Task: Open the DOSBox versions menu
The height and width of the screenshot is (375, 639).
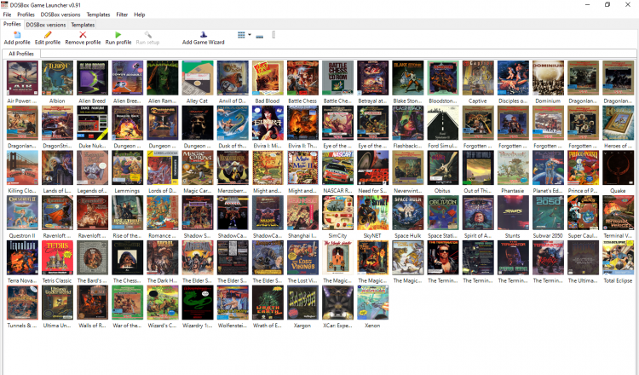Action: tap(60, 14)
